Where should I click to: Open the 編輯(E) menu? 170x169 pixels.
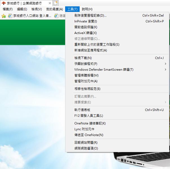[22, 9]
